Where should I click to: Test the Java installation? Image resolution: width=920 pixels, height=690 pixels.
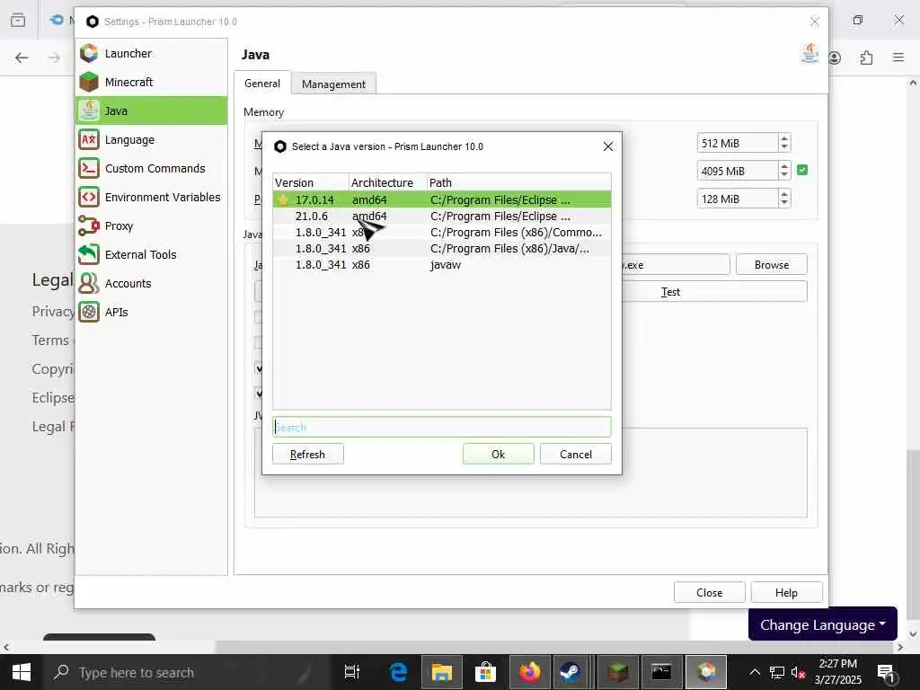click(713, 292)
